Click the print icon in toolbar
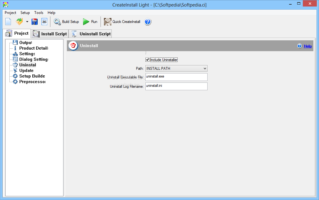The image size is (319, 200). (x=44, y=22)
